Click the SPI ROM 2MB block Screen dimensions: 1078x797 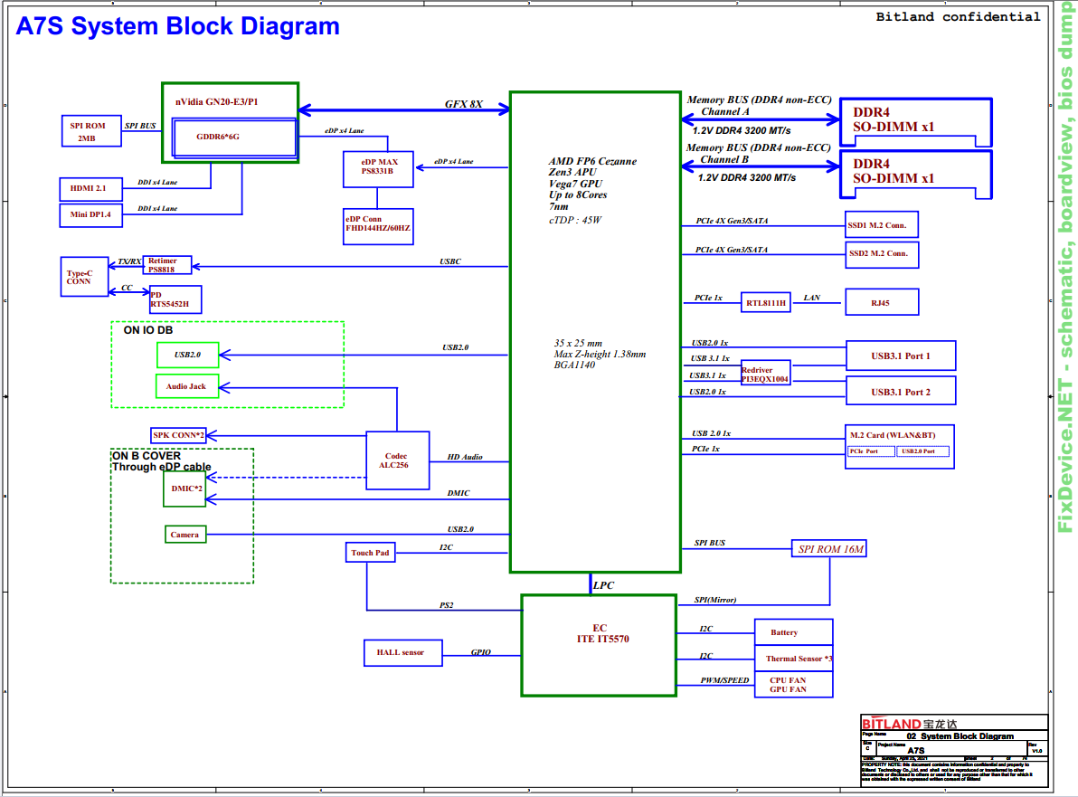(90, 130)
